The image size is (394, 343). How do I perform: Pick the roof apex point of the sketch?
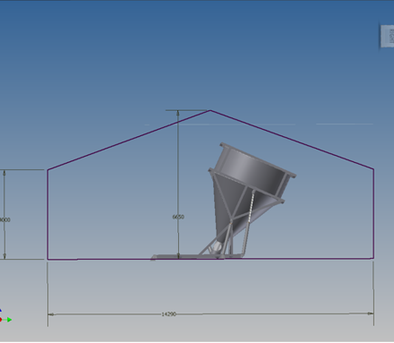[x=210, y=110]
